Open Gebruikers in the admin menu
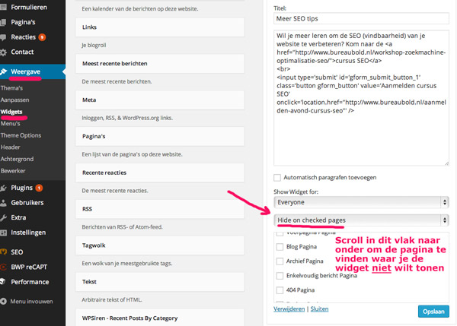Viewport: 457px width, 326px height. tap(27, 203)
